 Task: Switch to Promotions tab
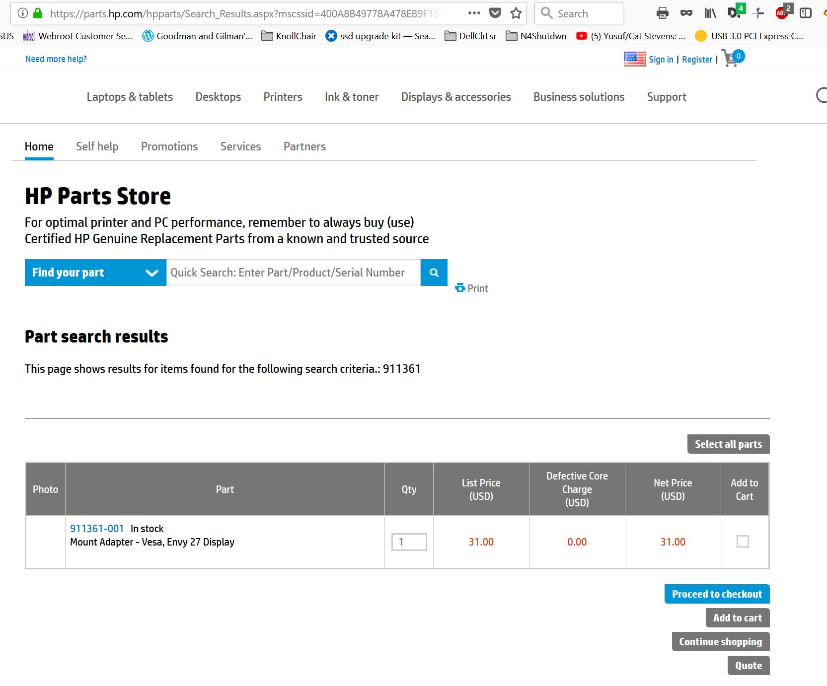point(169,146)
